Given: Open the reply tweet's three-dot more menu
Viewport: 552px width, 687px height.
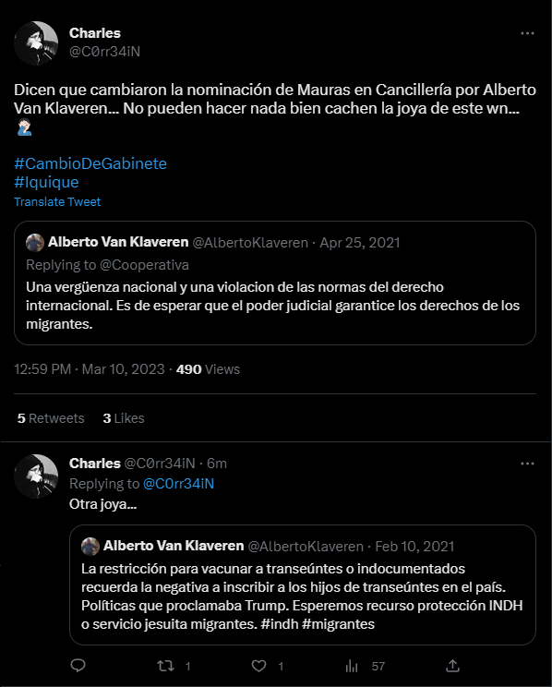Looking at the screenshot, I should pos(527,464).
